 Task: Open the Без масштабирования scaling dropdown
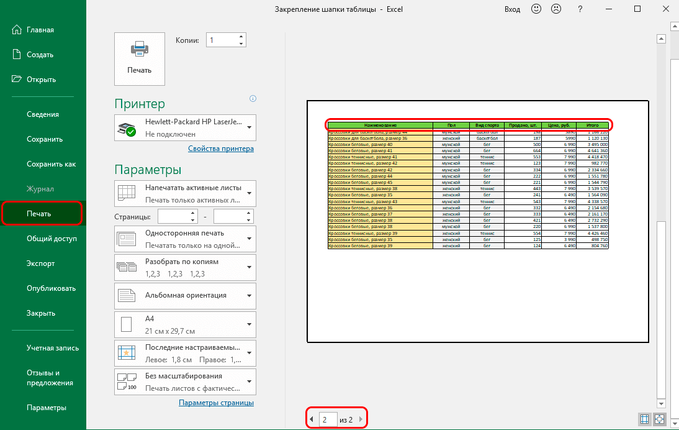(186, 382)
